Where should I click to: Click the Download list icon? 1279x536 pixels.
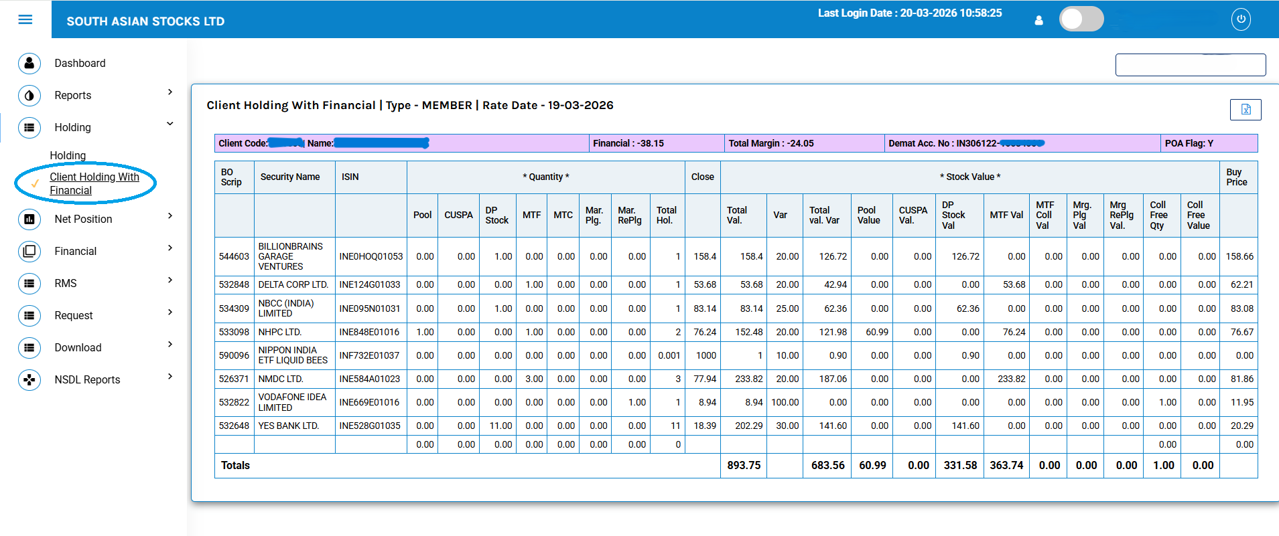(29, 347)
